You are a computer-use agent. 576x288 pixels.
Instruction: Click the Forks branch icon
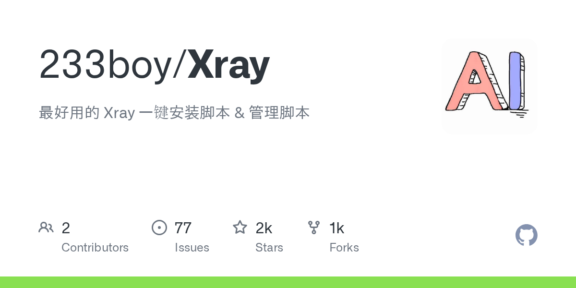314,227
